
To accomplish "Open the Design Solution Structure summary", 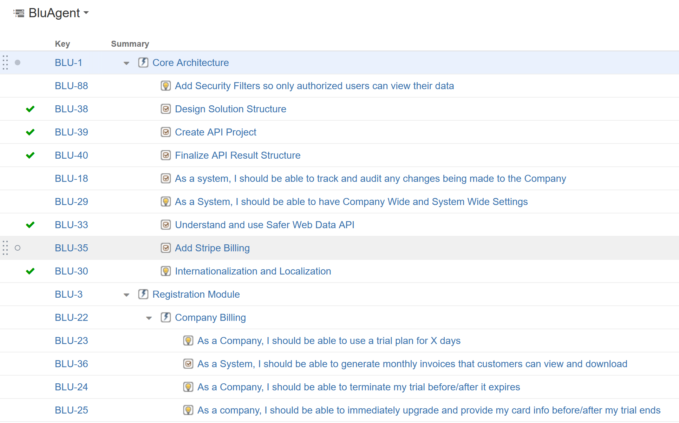I will (230, 109).
